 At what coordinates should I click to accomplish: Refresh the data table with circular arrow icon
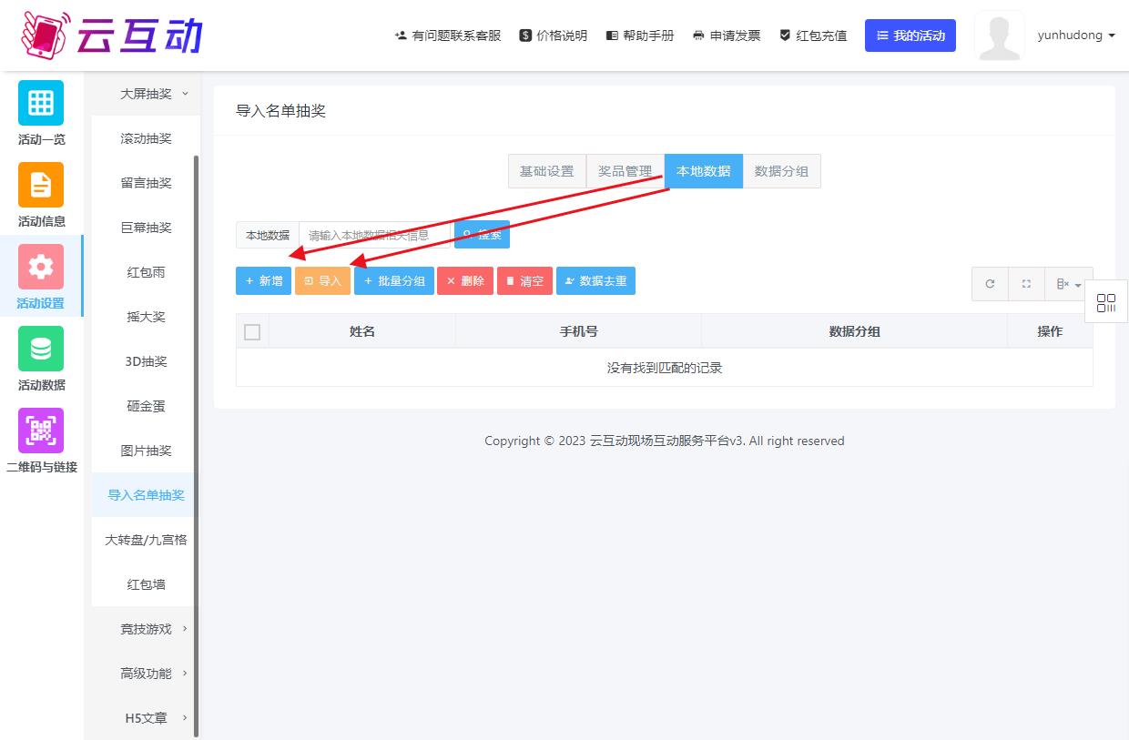tap(990, 283)
